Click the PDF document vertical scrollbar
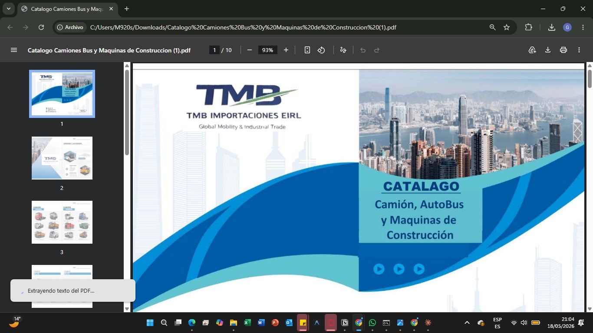The width and height of the screenshot is (593, 333). pos(590,79)
